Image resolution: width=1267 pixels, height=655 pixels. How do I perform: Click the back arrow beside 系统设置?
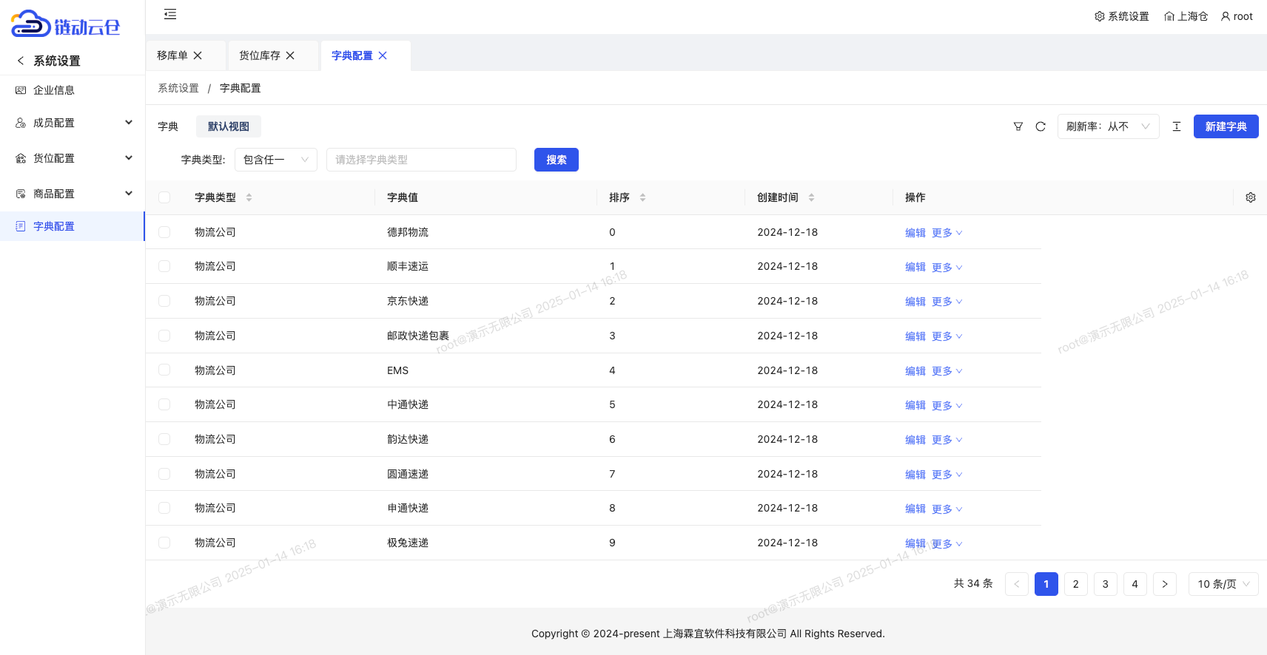pos(21,61)
